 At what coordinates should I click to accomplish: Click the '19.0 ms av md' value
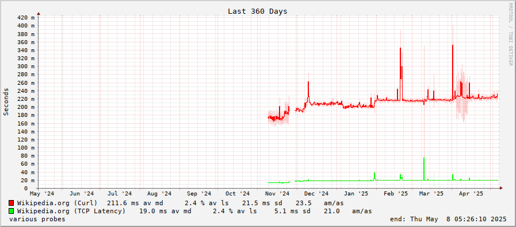pyautogui.click(x=166, y=212)
